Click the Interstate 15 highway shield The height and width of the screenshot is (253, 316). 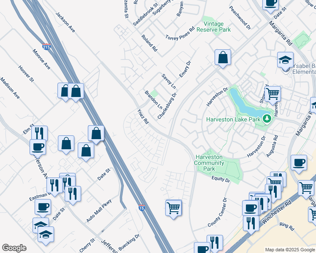(x=142, y=208)
